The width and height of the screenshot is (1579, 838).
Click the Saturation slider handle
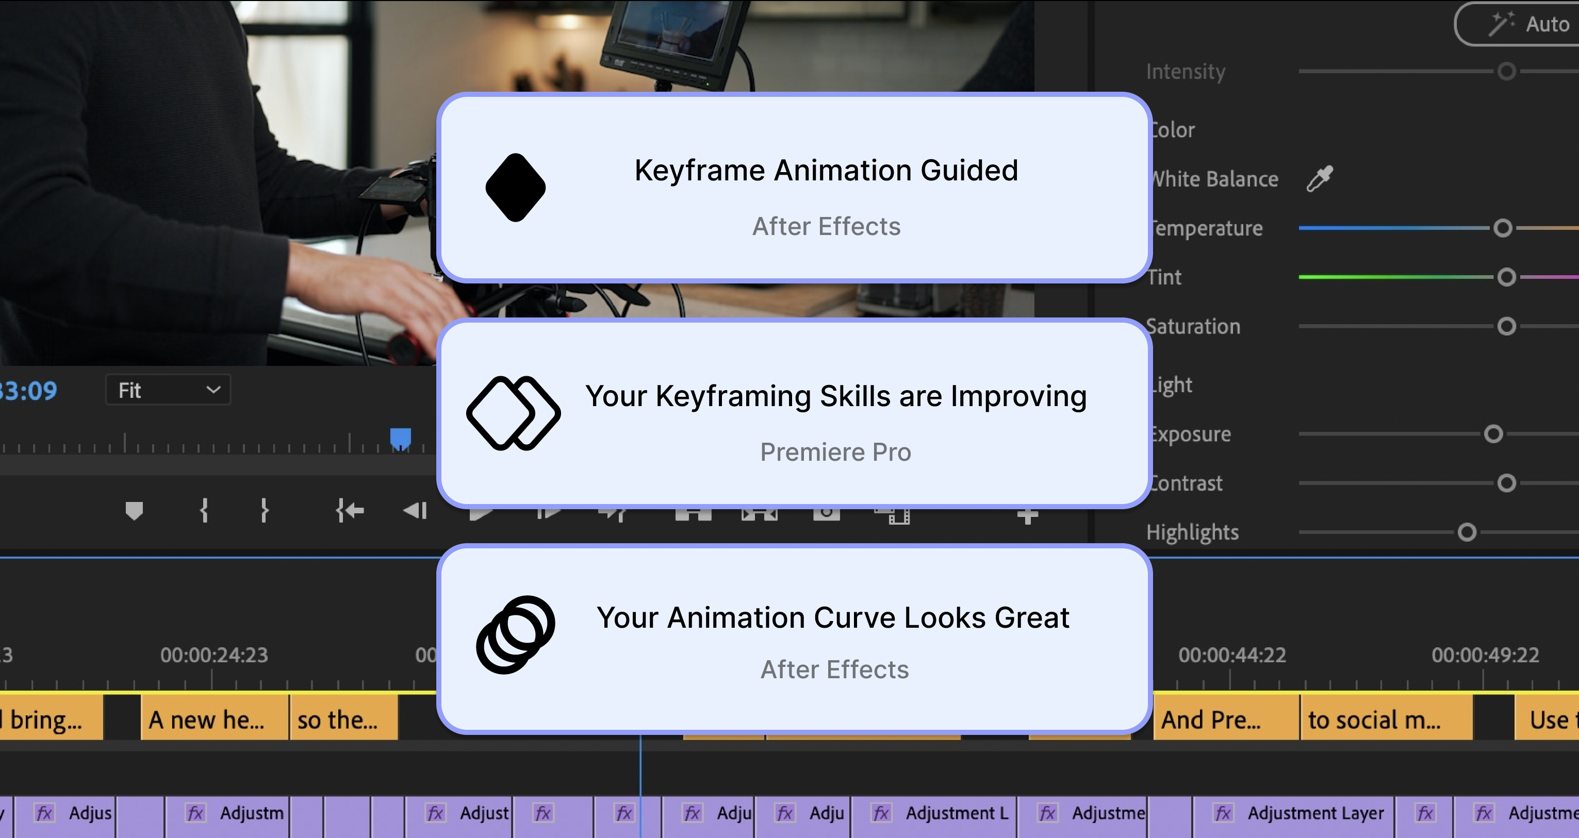(1506, 327)
